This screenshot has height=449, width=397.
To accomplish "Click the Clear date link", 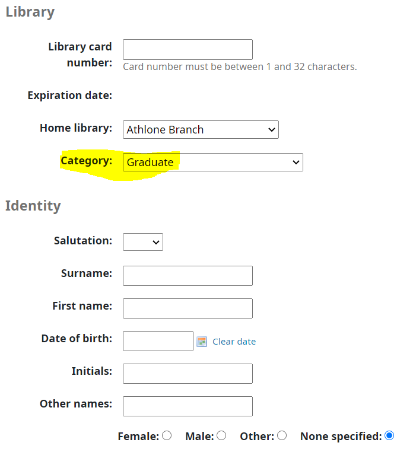I will click(x=234, y=341).
